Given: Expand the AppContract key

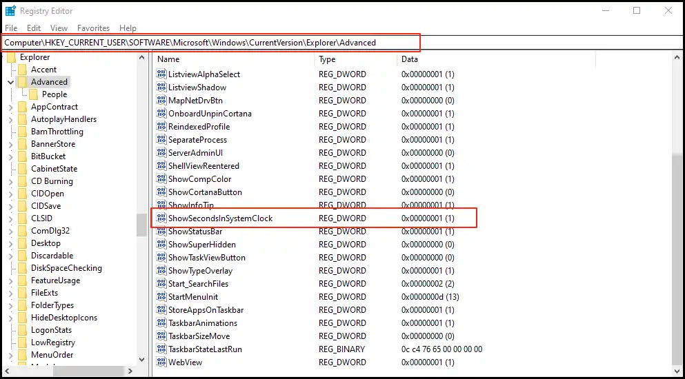Looking at the screenshot, I should [10, 107].
